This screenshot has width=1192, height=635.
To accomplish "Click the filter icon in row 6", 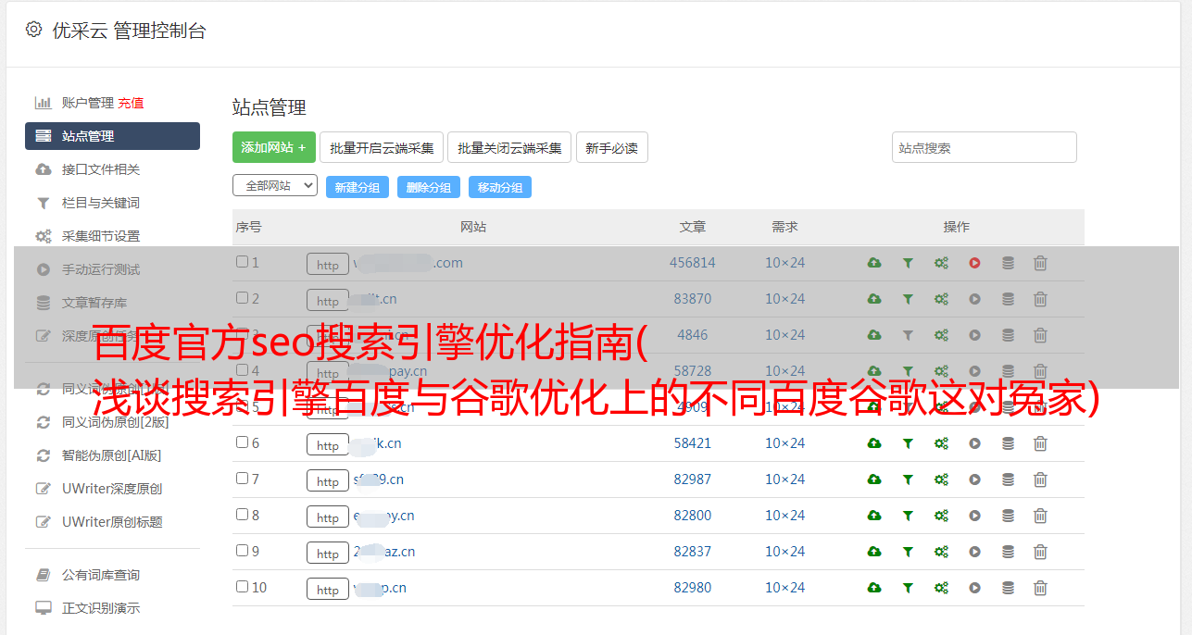I will (x=908, y=443).
